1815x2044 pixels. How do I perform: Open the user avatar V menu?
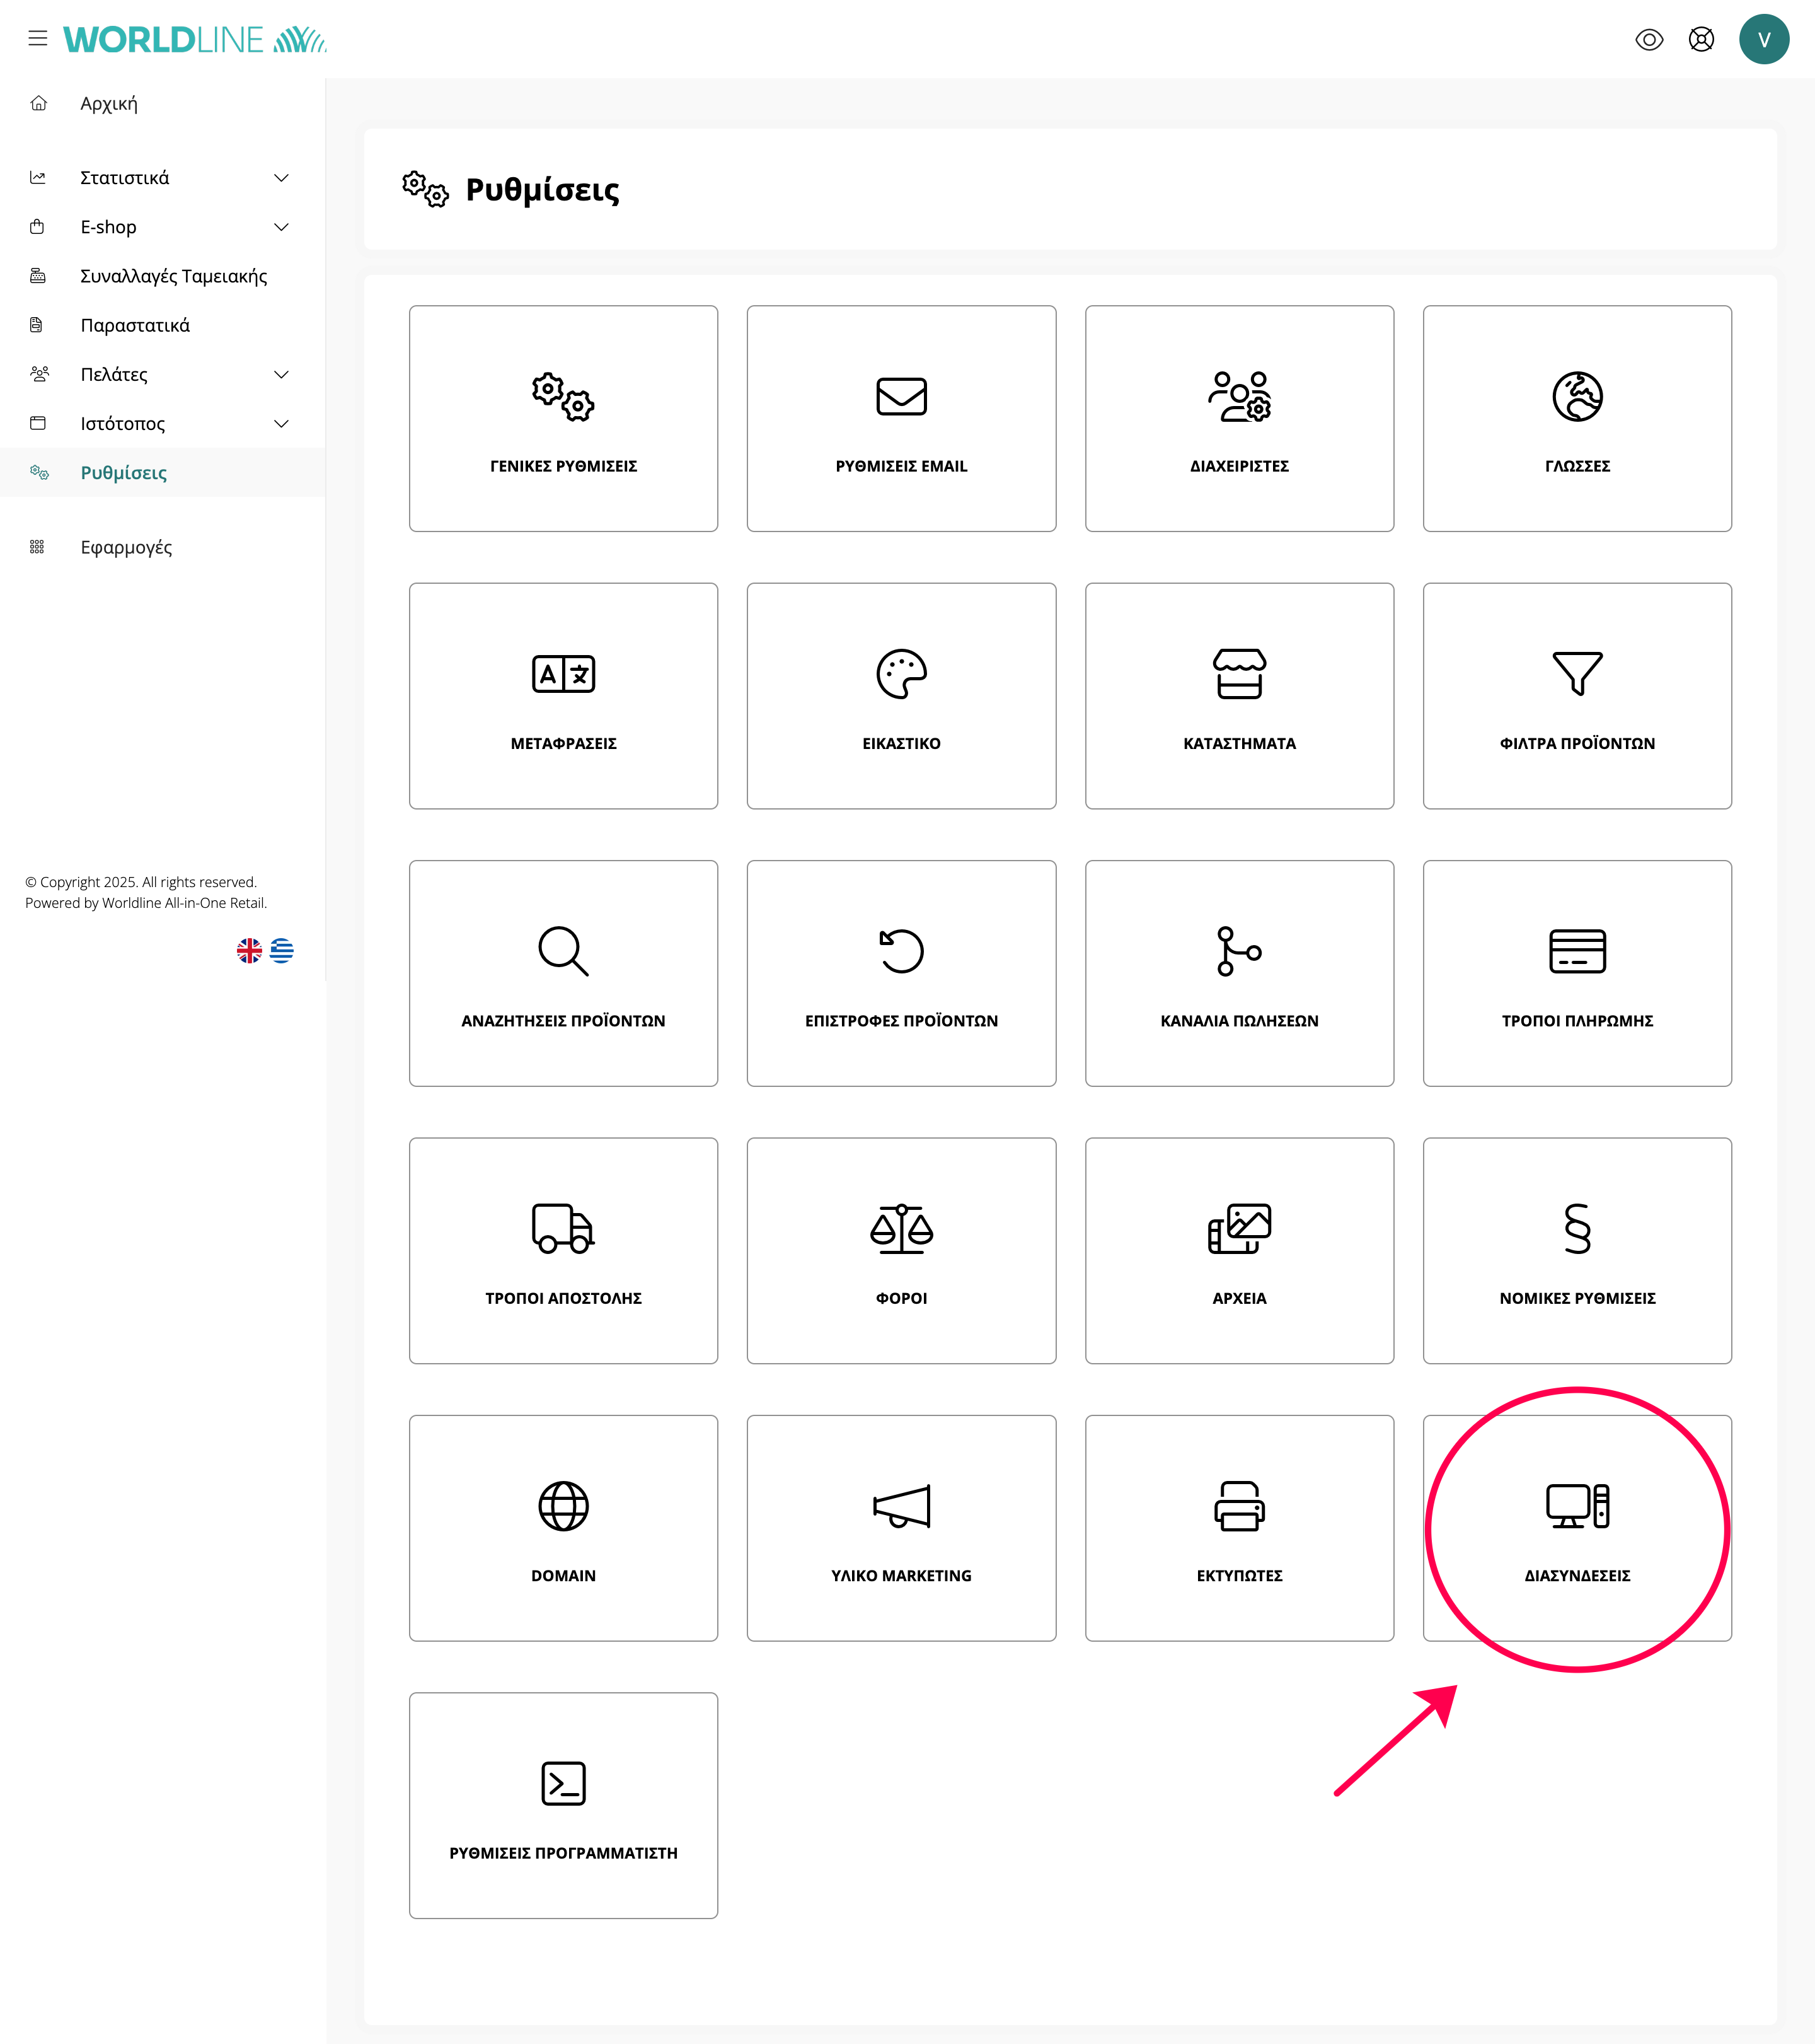(1763, 39)
